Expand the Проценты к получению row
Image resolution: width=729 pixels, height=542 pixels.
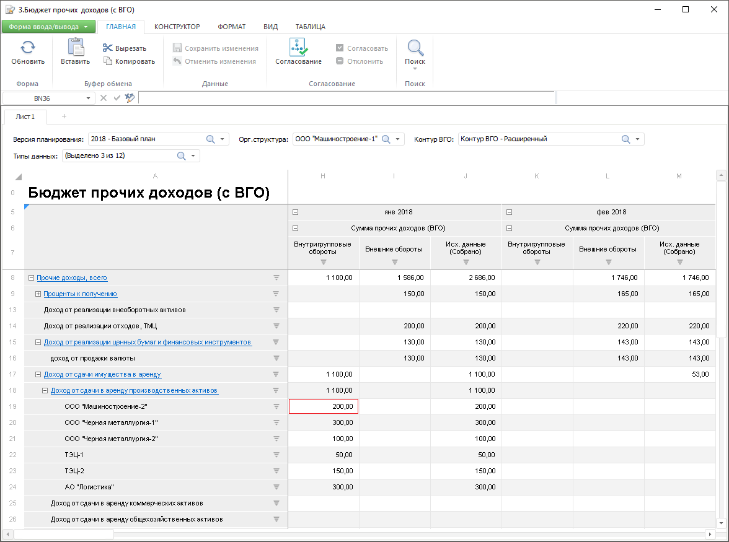point(38,294)
